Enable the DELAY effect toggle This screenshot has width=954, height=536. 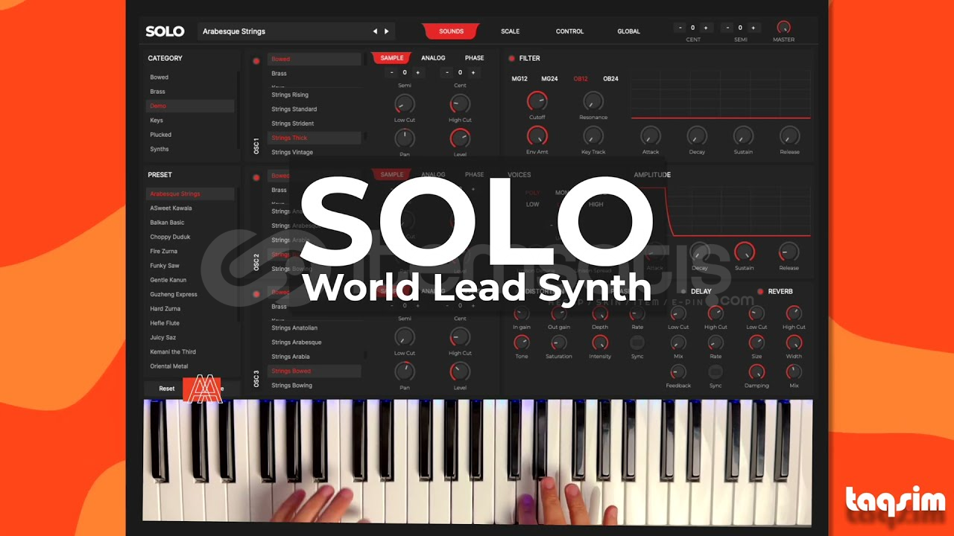[683, 291]
